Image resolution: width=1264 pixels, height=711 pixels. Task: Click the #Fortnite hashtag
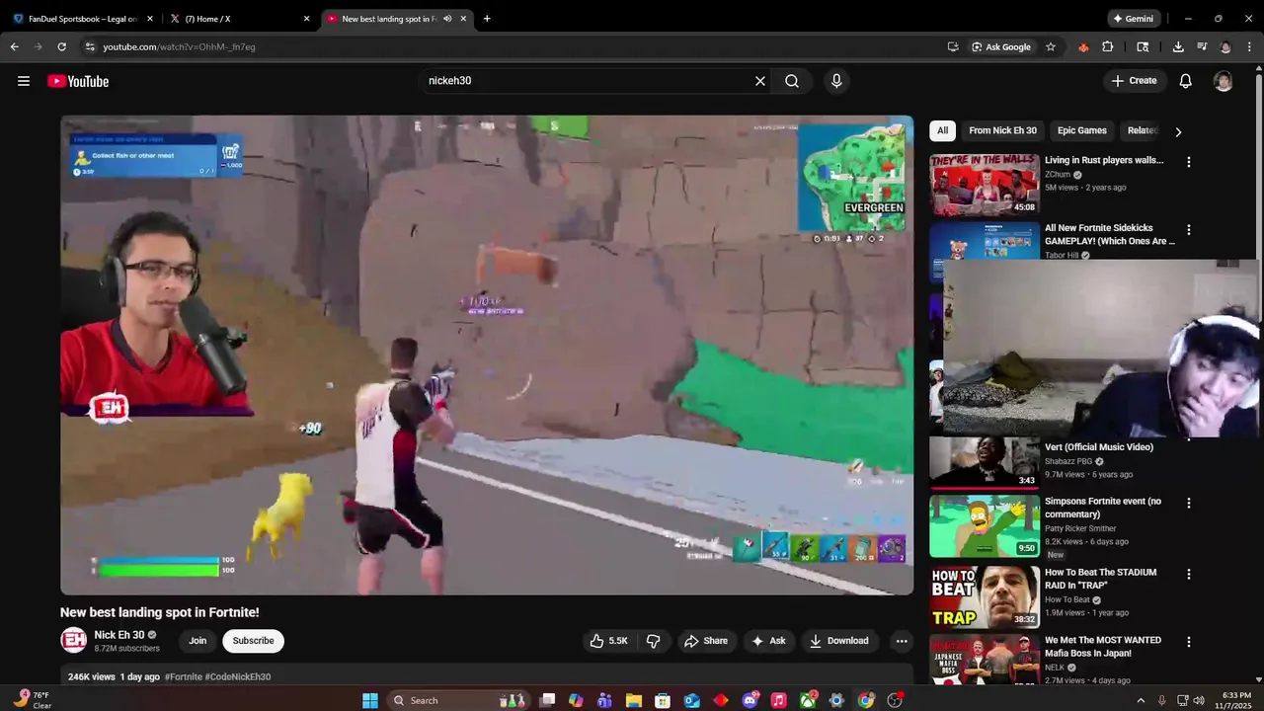click(184, 677)
